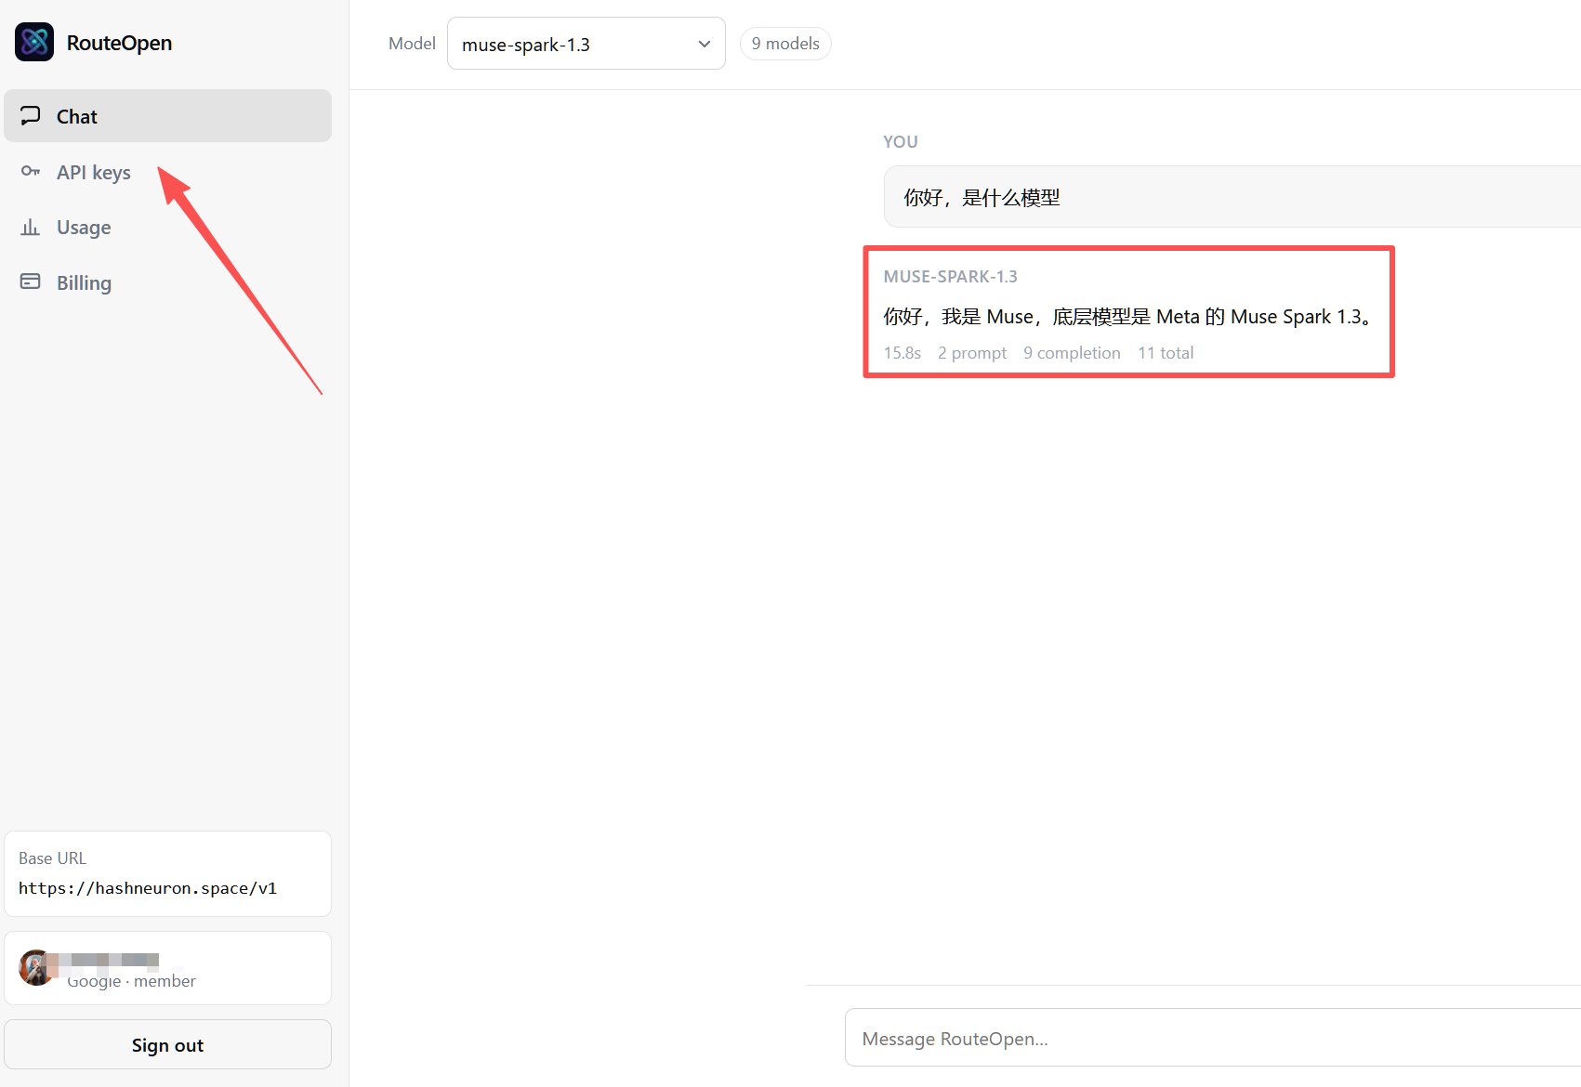Click the MUSE-SPARK-1.3 response header
1581x1087 pixels.
(950, 276)
